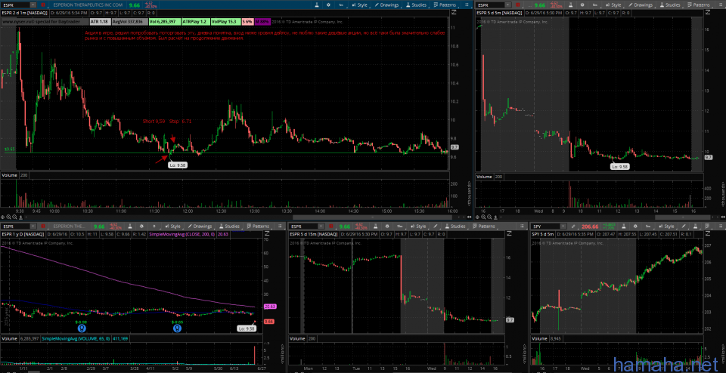Open chart settings gear in ESPR 1m chart
This screenshot has width=726, height=373.
click(x=328, y=5)
